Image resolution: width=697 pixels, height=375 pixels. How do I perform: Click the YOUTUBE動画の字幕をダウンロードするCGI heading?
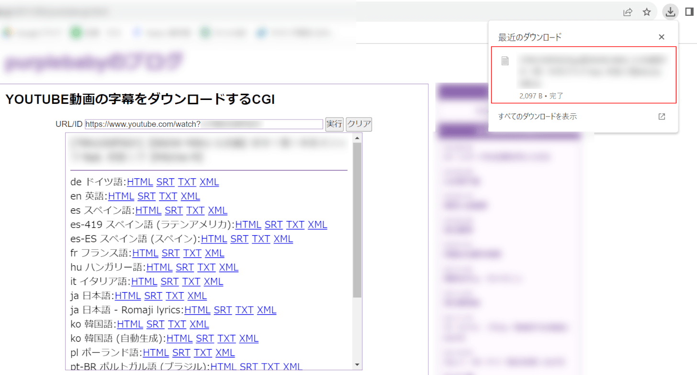click(140, 99)
